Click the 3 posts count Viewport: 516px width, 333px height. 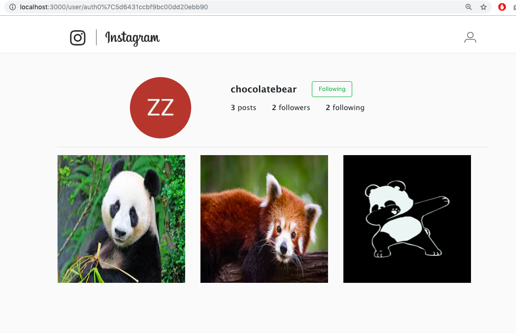(243, 108)
